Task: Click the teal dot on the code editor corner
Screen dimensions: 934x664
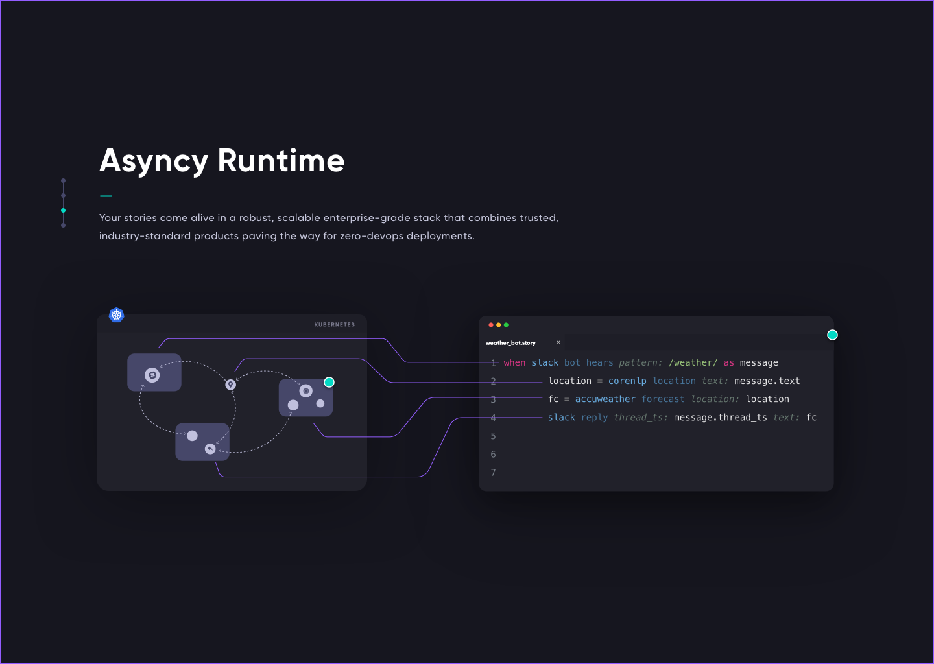Action: click(x=832, y=335)
